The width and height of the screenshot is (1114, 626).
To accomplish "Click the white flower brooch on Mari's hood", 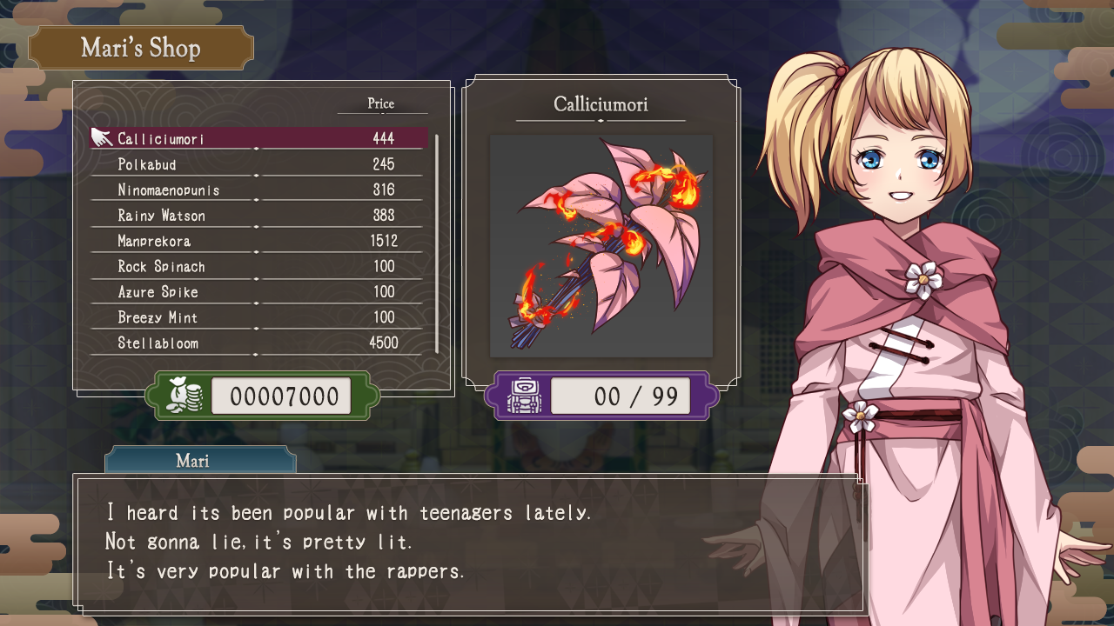I will tap(923, 280).
